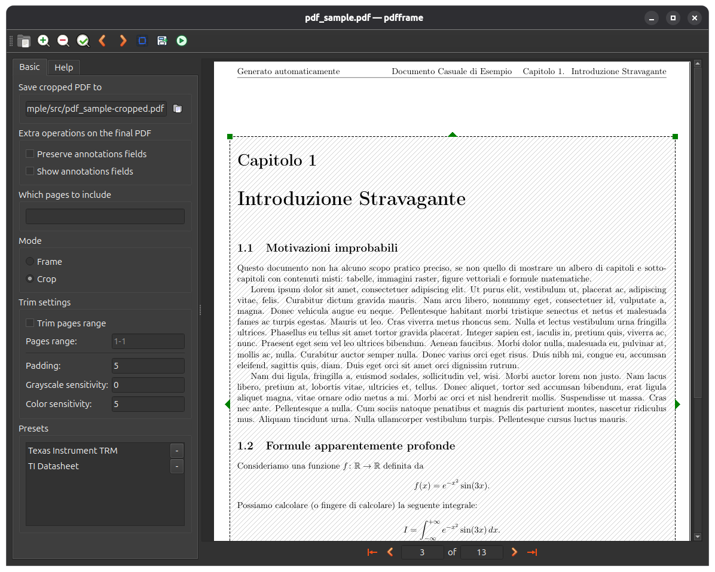Image resolution: width=715 pixels, height=572 pixels.
Task: Open the file browser icon beside the save path
Action: point(177,108)
